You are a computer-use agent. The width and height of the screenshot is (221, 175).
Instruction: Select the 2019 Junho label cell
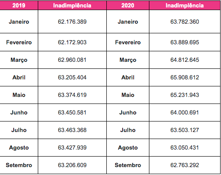(x=19, y=112)
